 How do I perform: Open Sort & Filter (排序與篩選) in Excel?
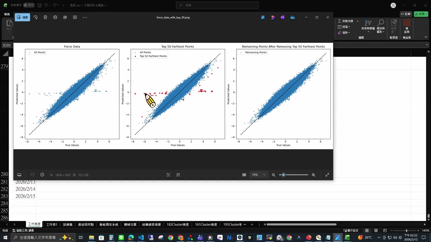point(368,26)
